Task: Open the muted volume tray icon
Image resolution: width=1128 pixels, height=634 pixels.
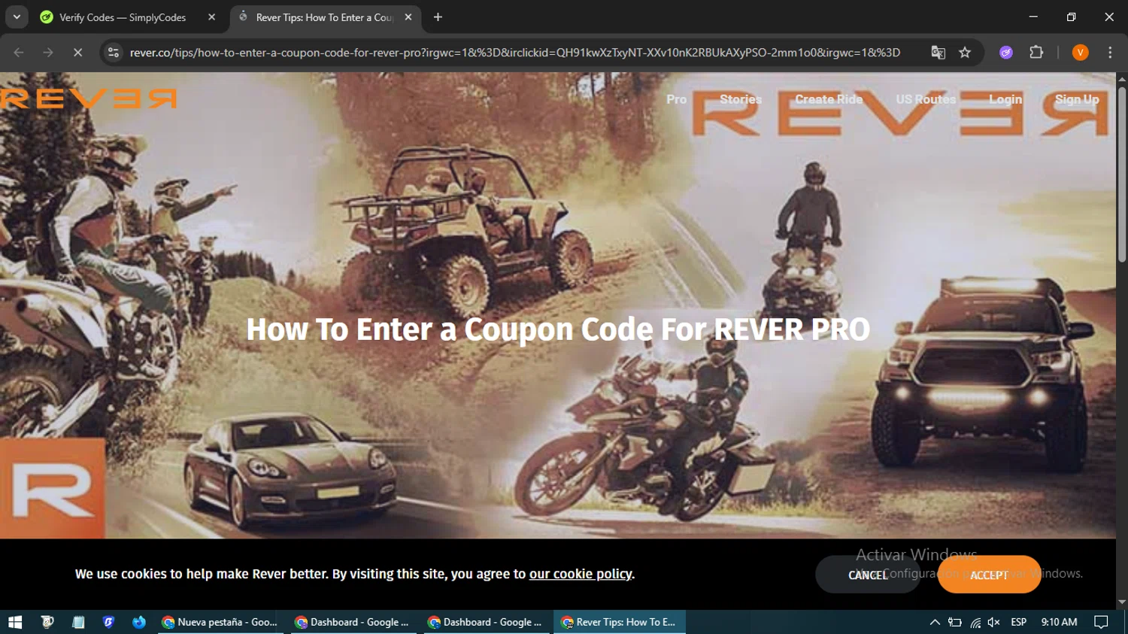Action: click(993, 622)
